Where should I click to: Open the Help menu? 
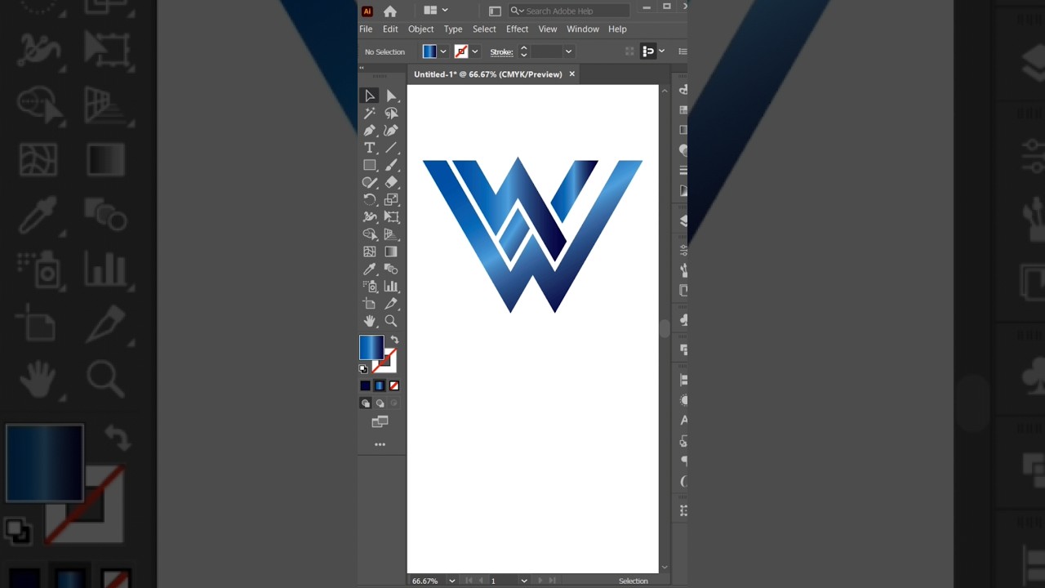point(617,29)
